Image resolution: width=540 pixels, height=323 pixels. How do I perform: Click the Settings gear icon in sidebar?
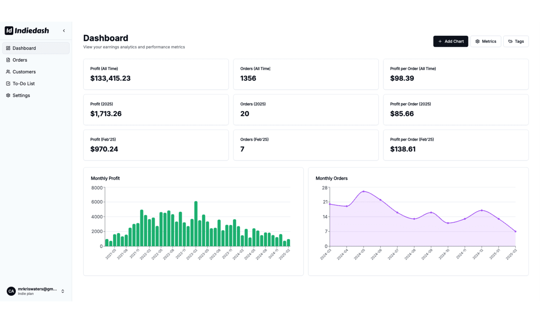coord(8,95)
